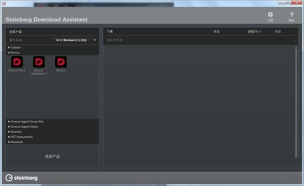Open the help question mark icon
The height and width of the screenshot is (186, 304).
(291, 15)
